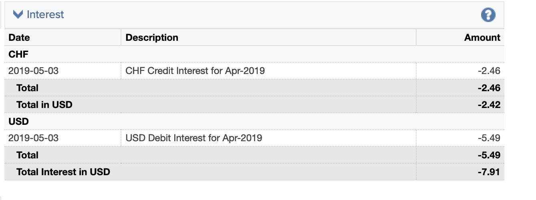Select the Date column header
Viewport: 536px width, 200px height.
pos(19,38)
